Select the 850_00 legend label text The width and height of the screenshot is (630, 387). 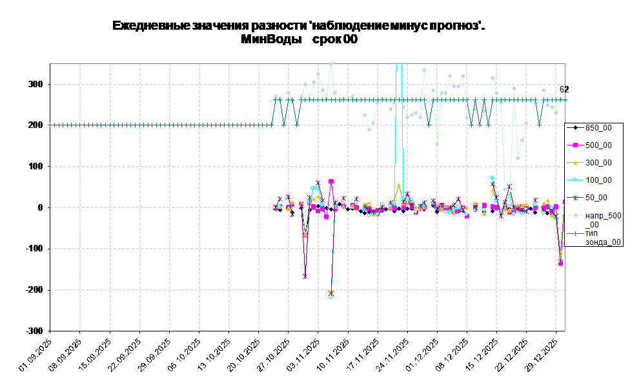[598, 128]
